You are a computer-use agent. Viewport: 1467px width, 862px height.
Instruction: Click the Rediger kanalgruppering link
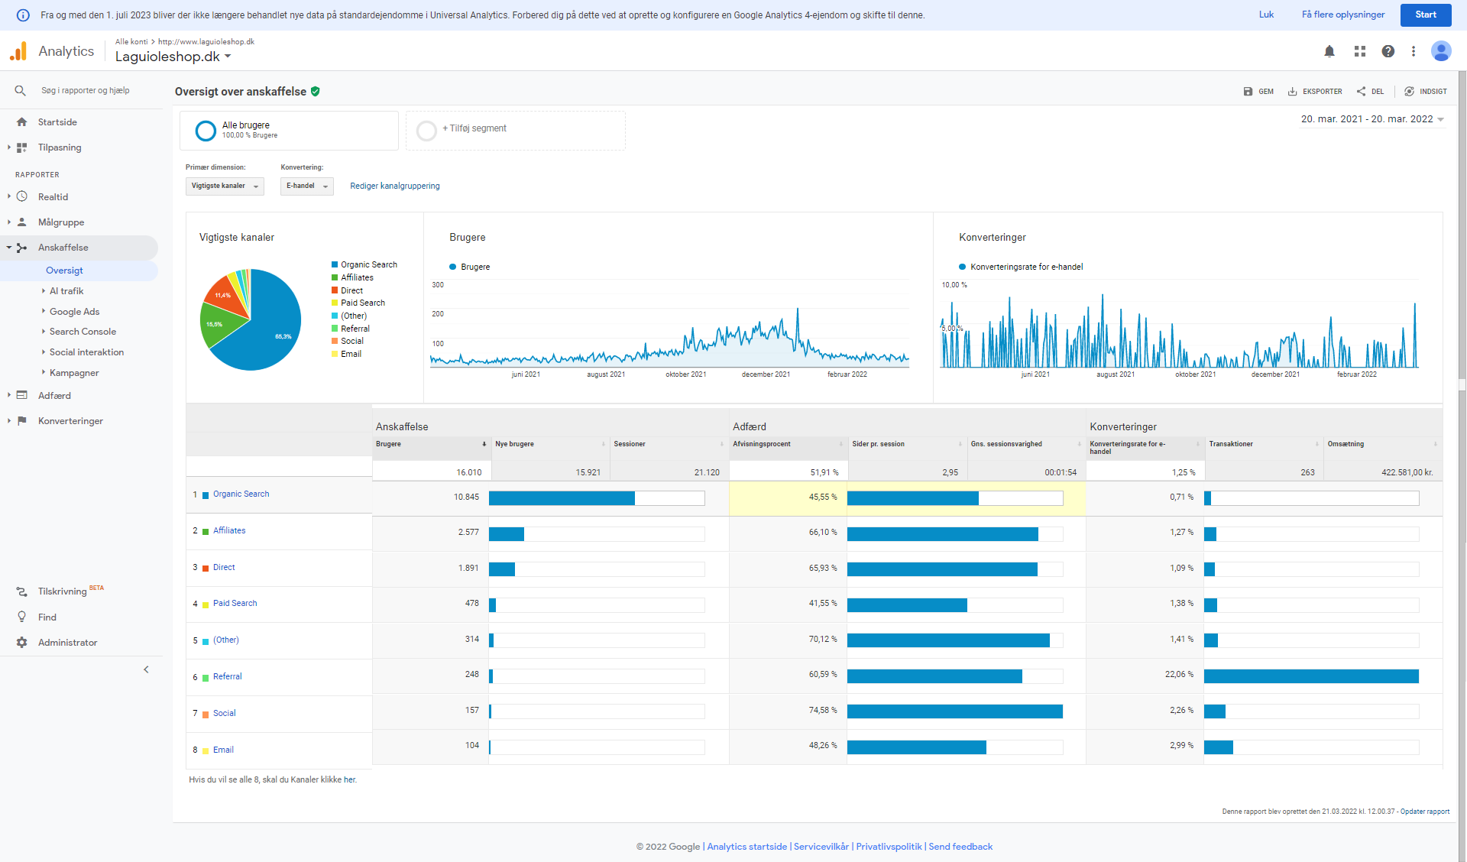tap(394, 186)
